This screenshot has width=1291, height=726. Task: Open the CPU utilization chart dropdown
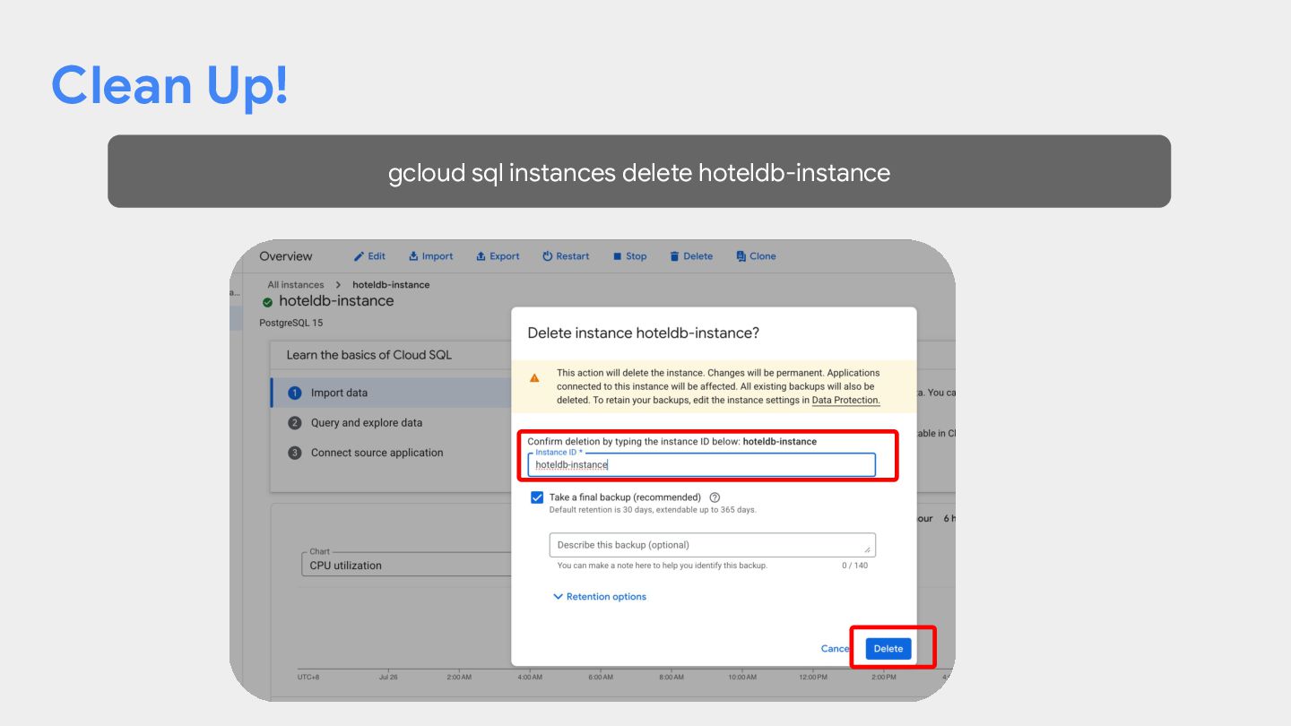[x=406, y=565]
